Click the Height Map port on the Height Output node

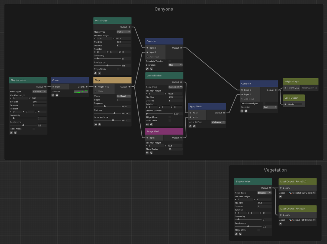[285, 88]
